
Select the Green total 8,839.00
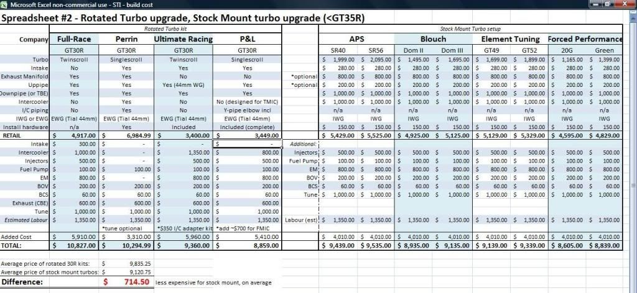[x=604, y=246]
